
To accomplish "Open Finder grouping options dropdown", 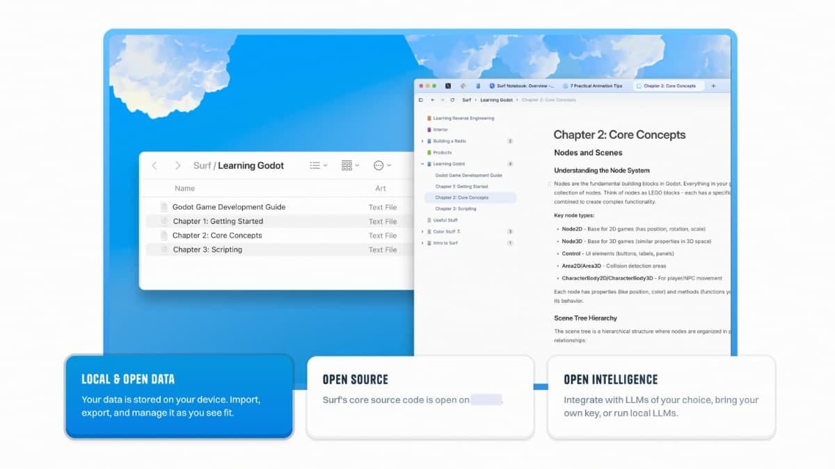I will tap(350, 165).
